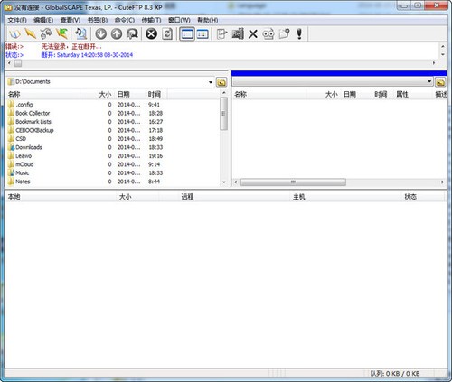
Task: Refresh the file listing icon
Action: coord(167,33)
